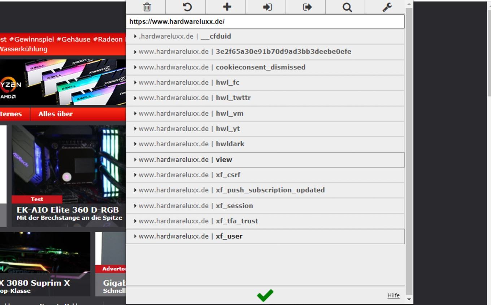Expand the xf_session cookie arrow
This screenshot has width=491, height=305.
135,206
